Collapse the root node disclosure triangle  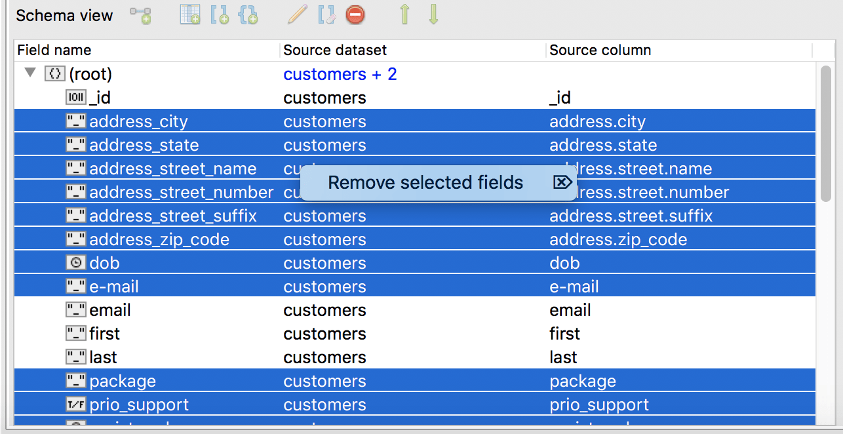(x=29, y=73)
